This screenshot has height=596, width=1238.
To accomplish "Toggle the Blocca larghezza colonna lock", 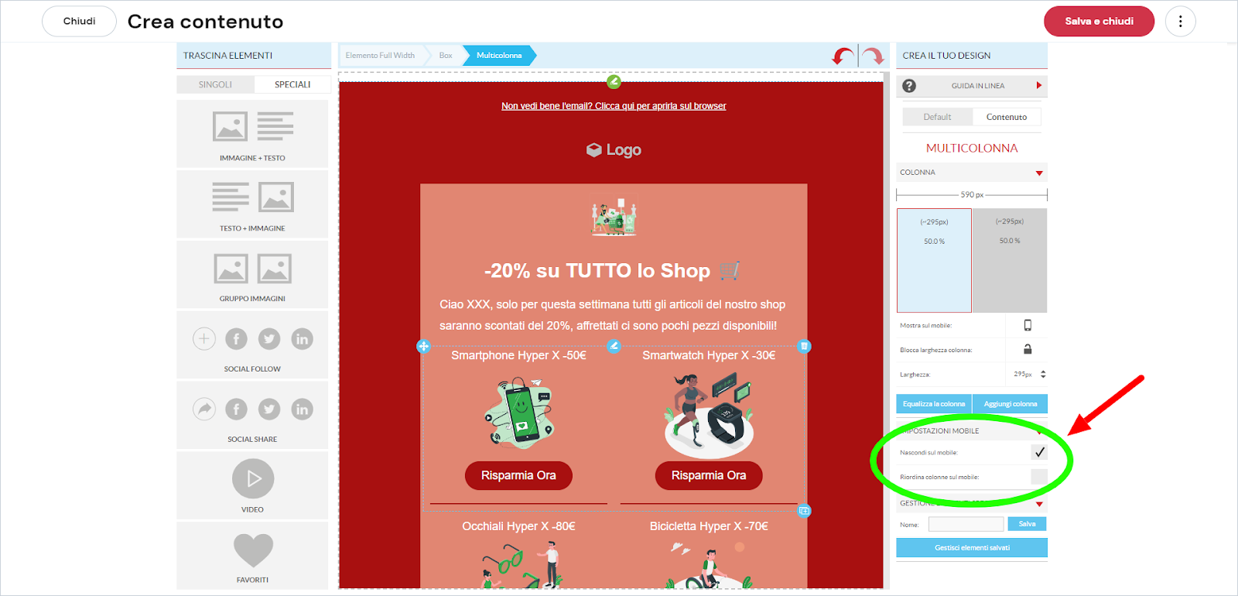I will 1028,349.
